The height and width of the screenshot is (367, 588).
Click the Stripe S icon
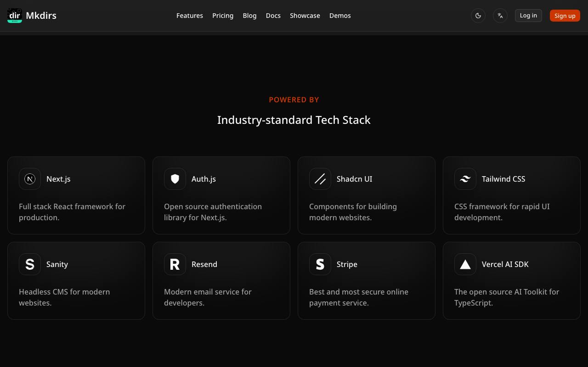click(x=320, y=264)
